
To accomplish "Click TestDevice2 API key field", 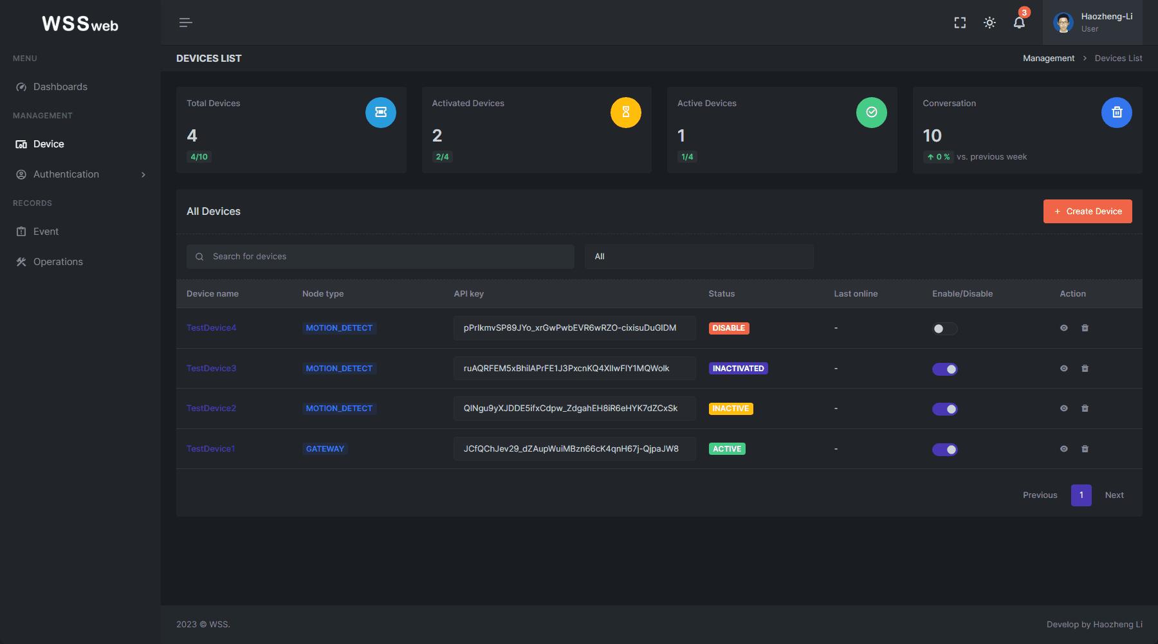I will click(x=574, y=409).
